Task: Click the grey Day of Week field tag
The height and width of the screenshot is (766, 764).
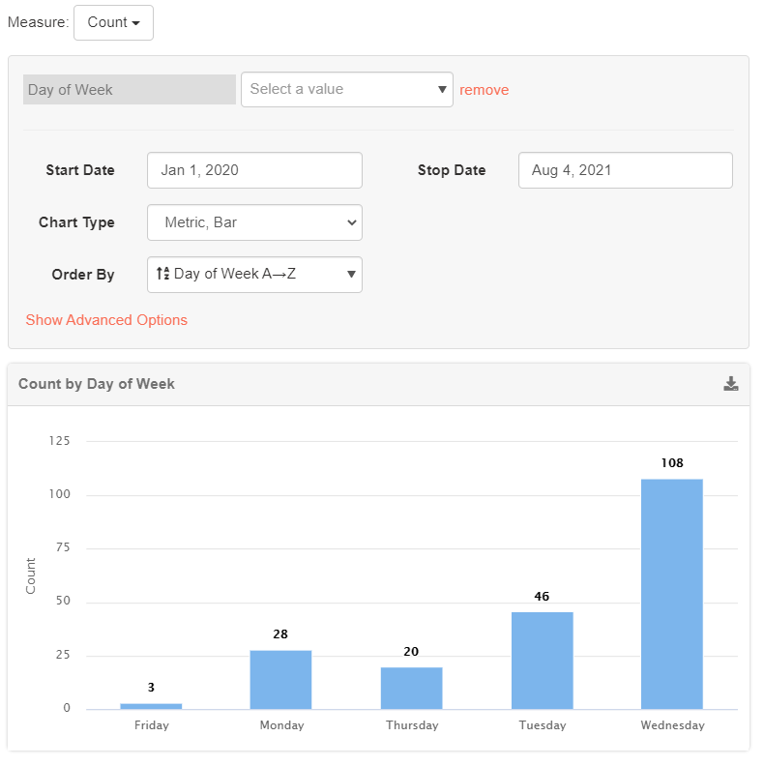Action: [x=129, y=90]
